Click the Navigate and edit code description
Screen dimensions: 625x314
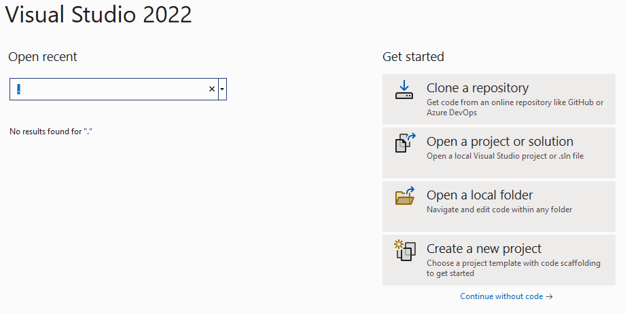[499, 210]
